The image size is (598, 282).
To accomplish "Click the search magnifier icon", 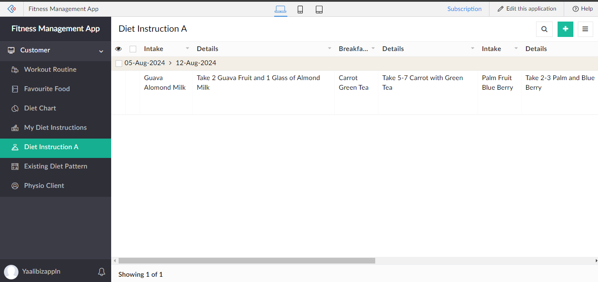I will [x=544, y=29].
